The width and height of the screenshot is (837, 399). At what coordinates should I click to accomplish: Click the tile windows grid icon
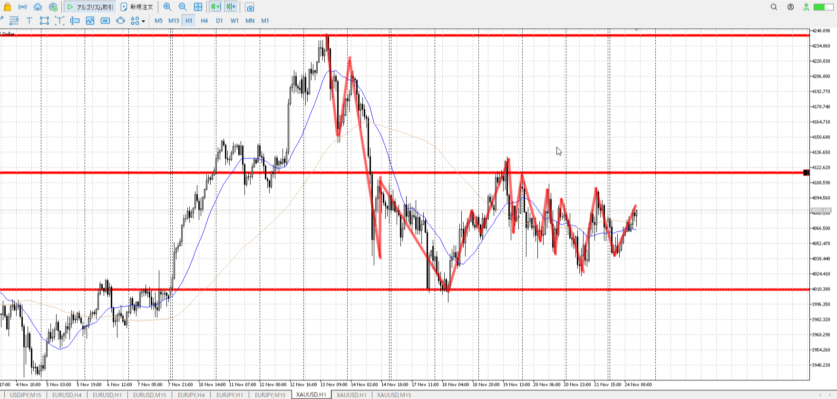pyautogui.click(x=198, y=7)
